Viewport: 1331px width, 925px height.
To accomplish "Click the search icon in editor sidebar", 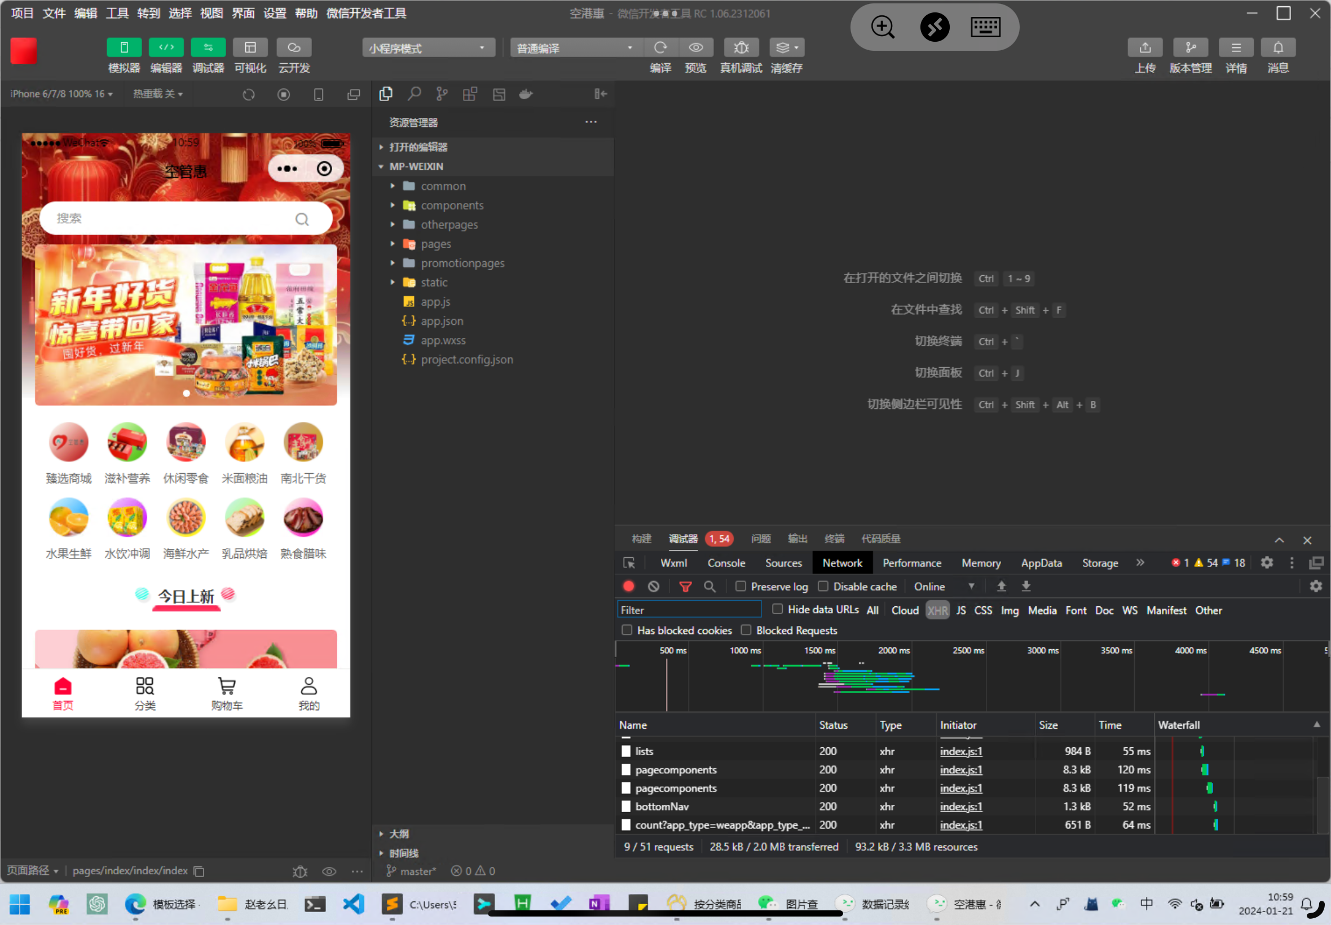I will coord(414,94).
